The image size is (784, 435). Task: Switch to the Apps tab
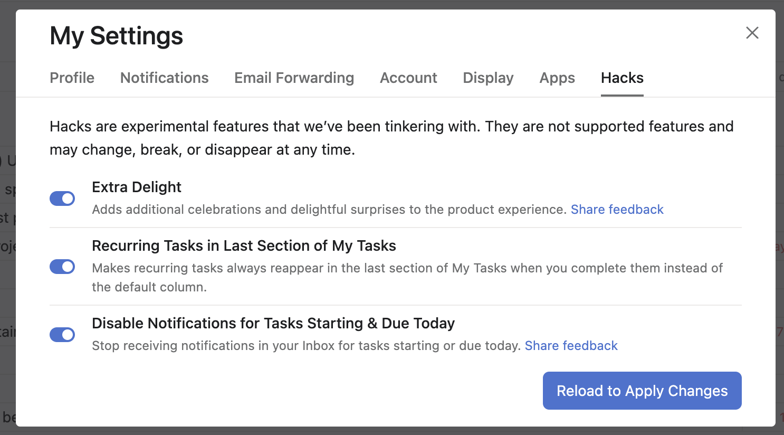557,78
